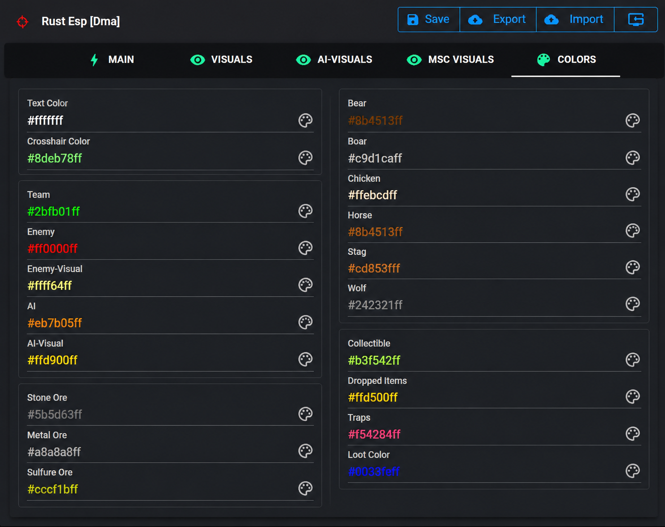Open the palette picker for Collectible

(x=632, y=360)
